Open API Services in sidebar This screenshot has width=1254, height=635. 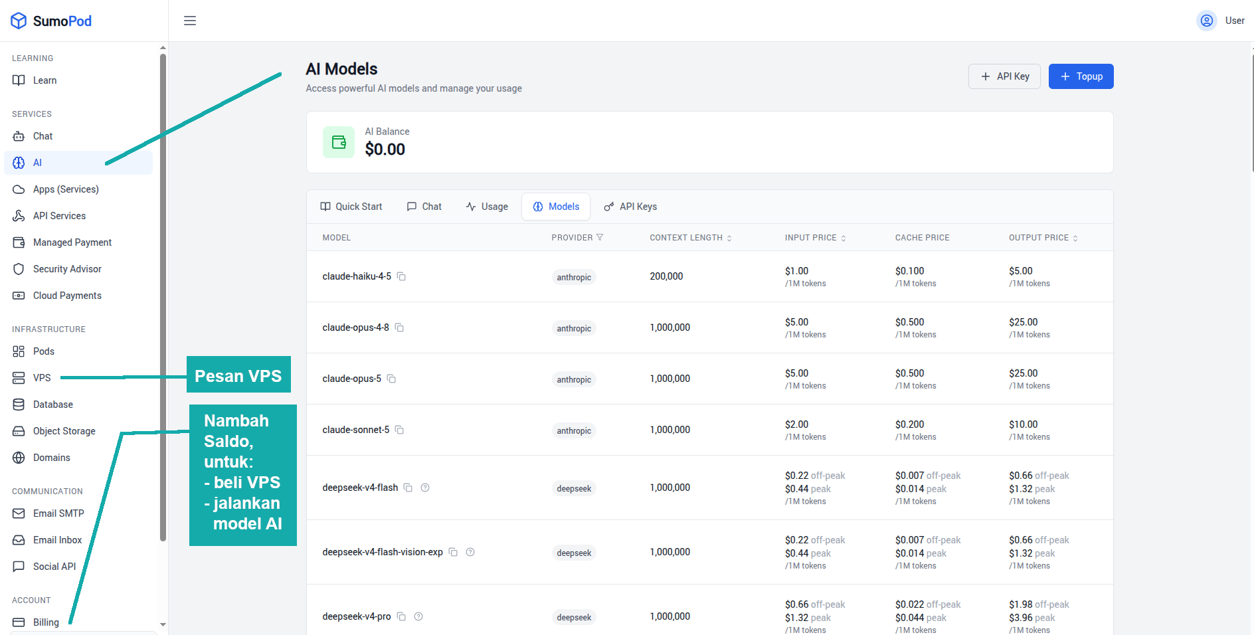pos(78,216)
